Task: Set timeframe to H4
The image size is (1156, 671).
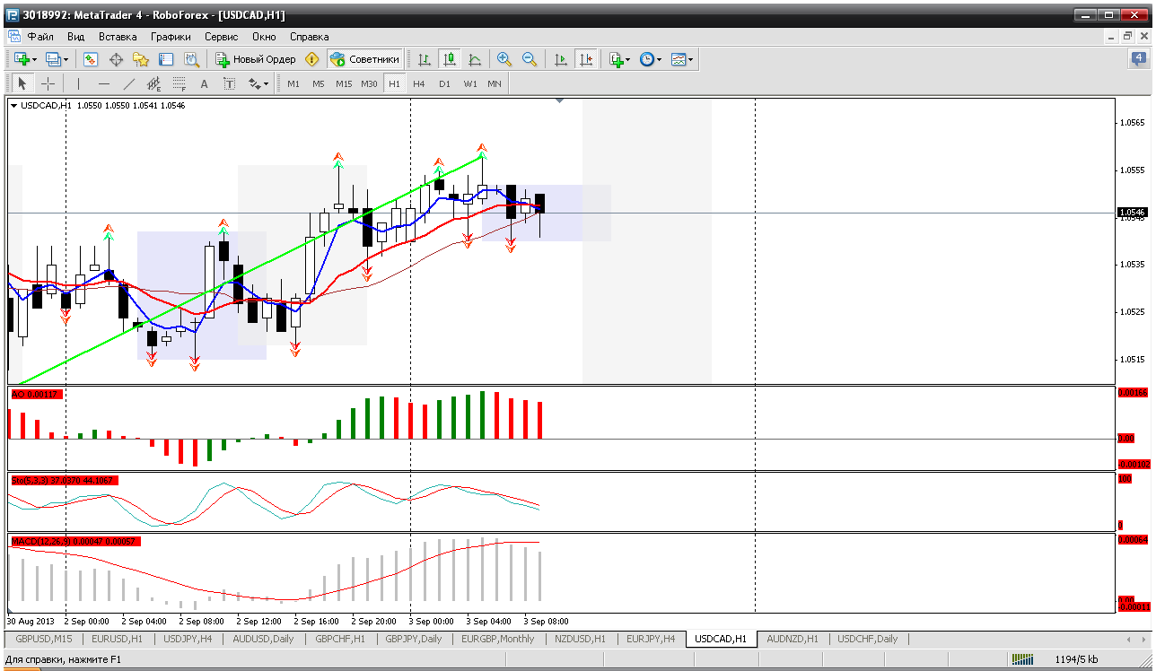Action: tap(419, 83)
